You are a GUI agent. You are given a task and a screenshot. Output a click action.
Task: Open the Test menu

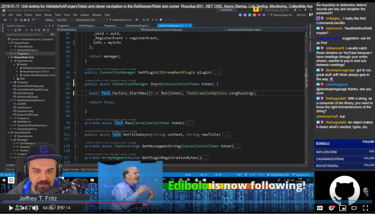click(x=75, y=15)
